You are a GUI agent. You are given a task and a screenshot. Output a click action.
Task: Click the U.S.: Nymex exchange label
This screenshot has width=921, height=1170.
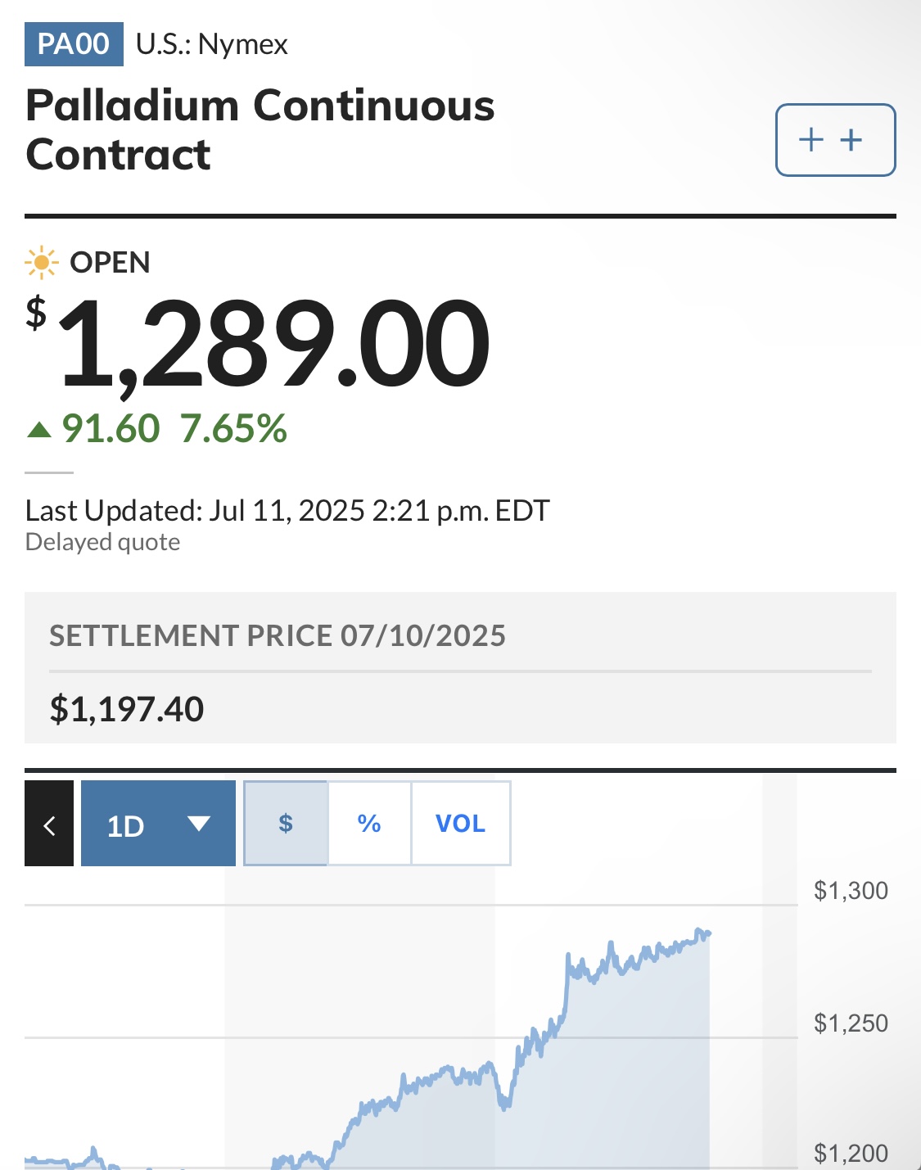[212, 44]
